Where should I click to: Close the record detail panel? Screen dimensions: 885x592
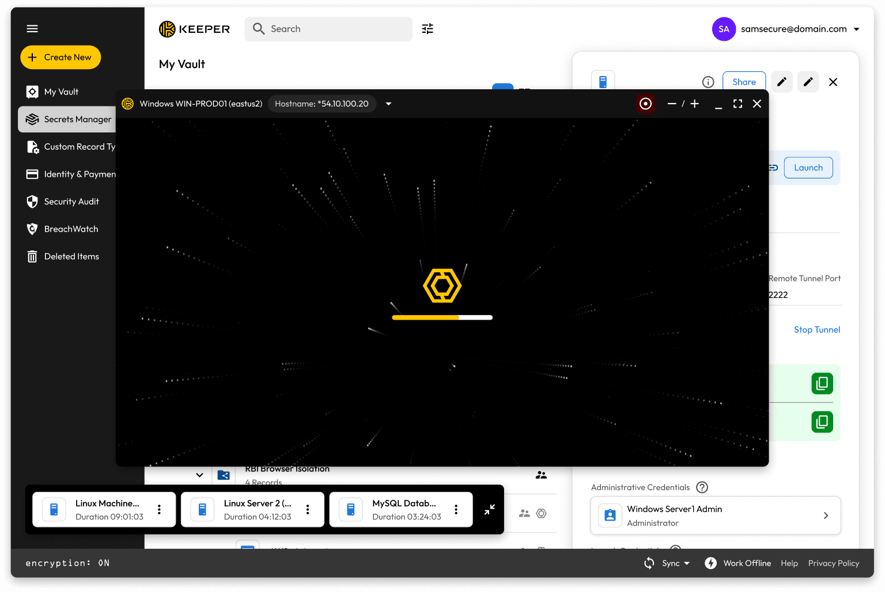click(833, 82)
